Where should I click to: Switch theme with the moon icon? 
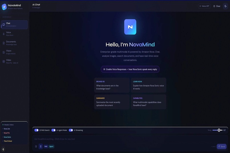pyautogui.click(x=225, y=6)
